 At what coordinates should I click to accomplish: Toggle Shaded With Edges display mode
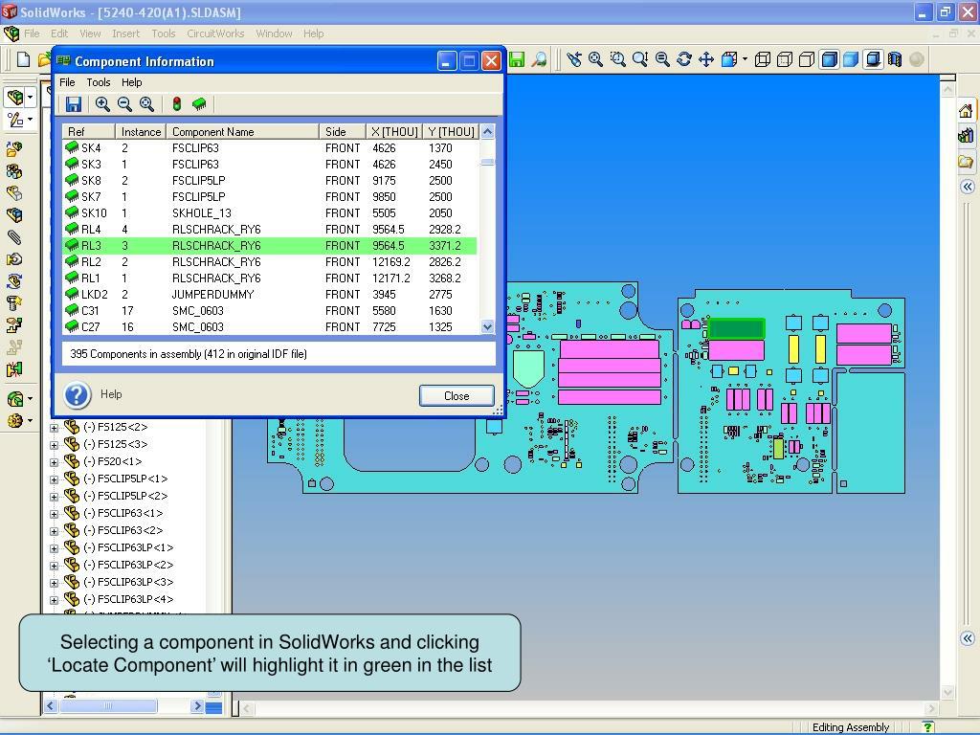pyautogui.click(x=829, y=59)
